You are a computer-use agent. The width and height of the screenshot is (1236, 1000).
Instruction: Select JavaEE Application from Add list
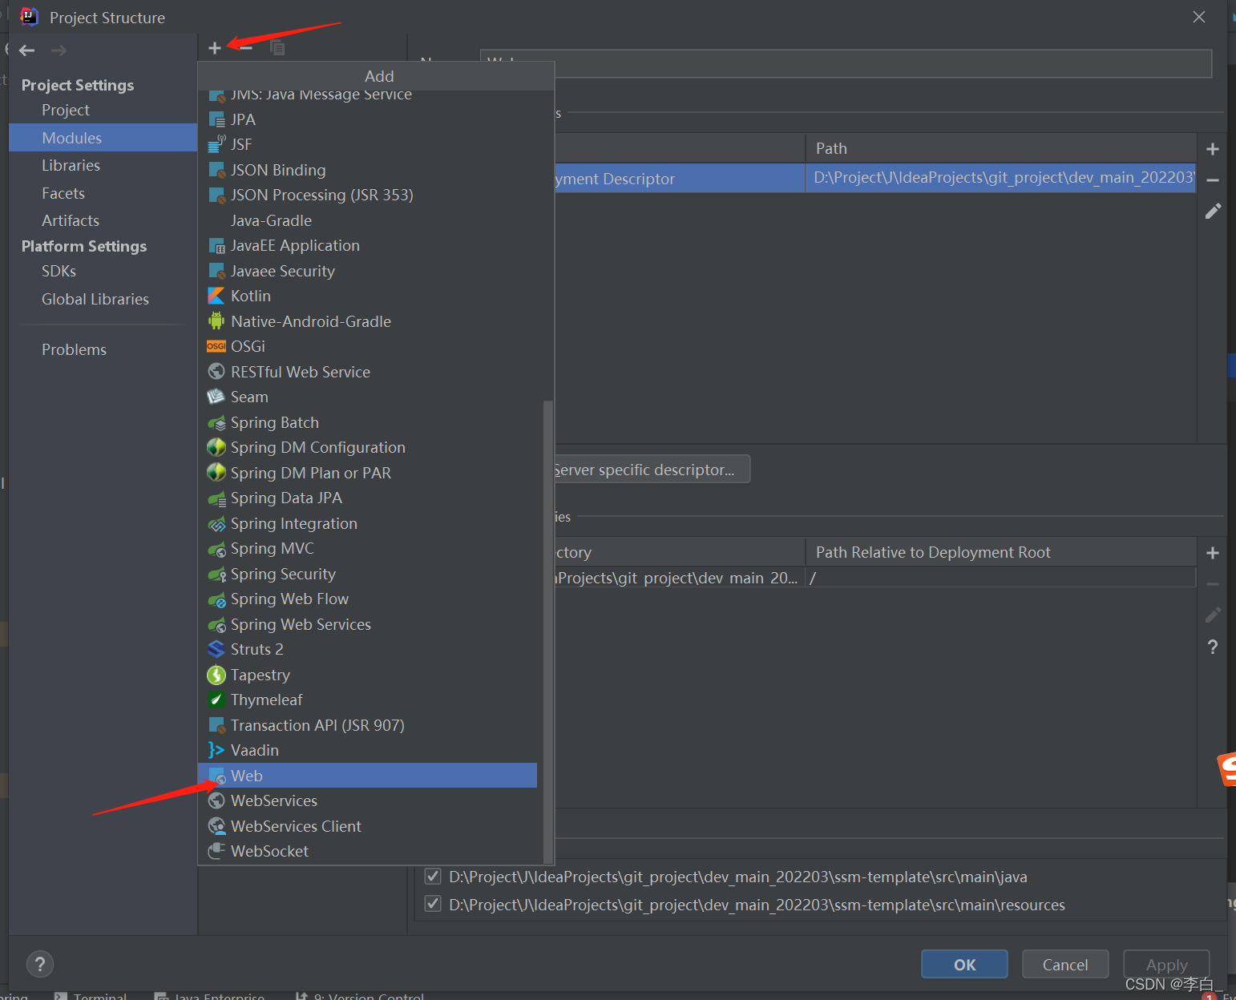(367, 245)
